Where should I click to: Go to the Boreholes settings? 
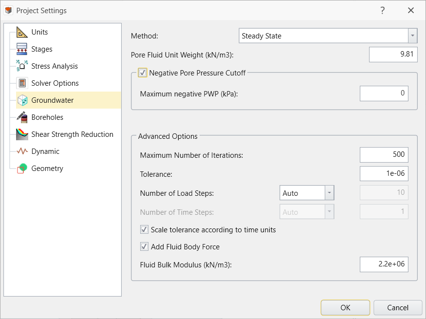47,117
